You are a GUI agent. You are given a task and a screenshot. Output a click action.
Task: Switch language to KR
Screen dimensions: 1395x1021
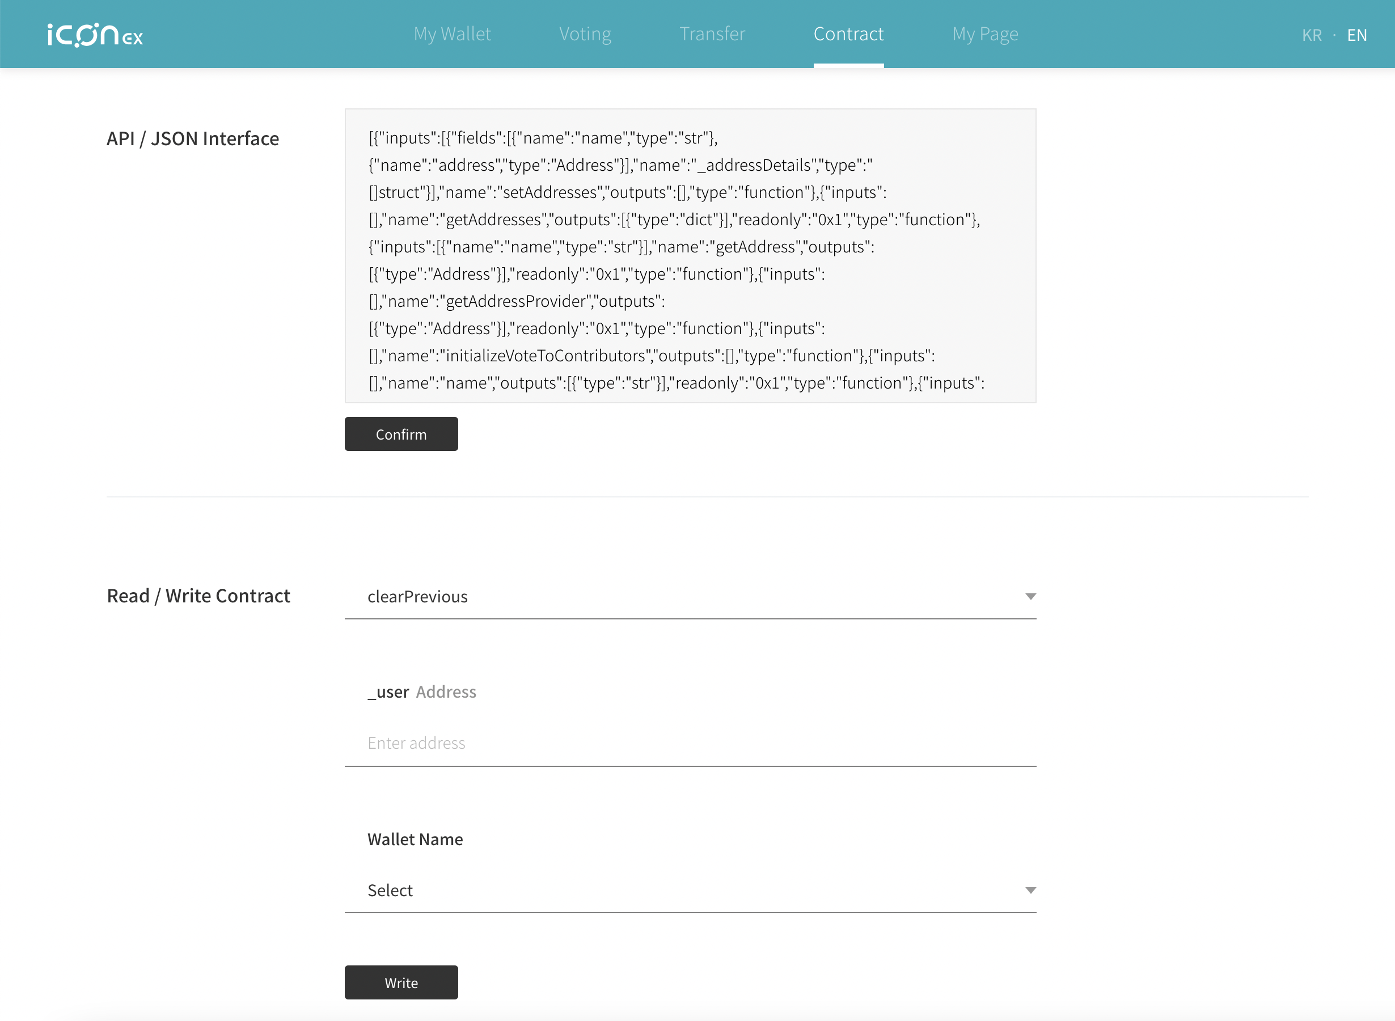1312,35
